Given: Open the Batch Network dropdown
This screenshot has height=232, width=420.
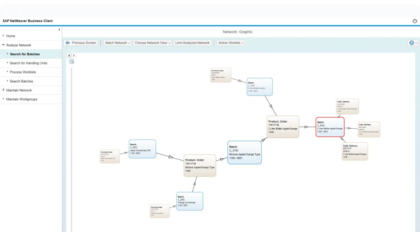Looking at the screenshot, I should [x=118, y=43].
